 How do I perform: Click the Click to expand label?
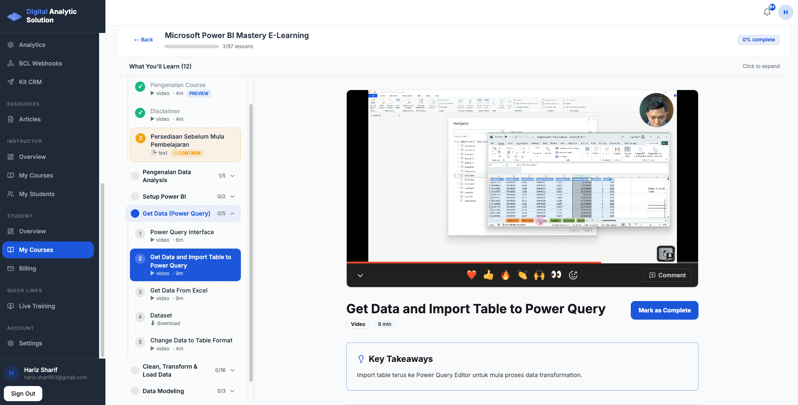(x=761, y=66)
